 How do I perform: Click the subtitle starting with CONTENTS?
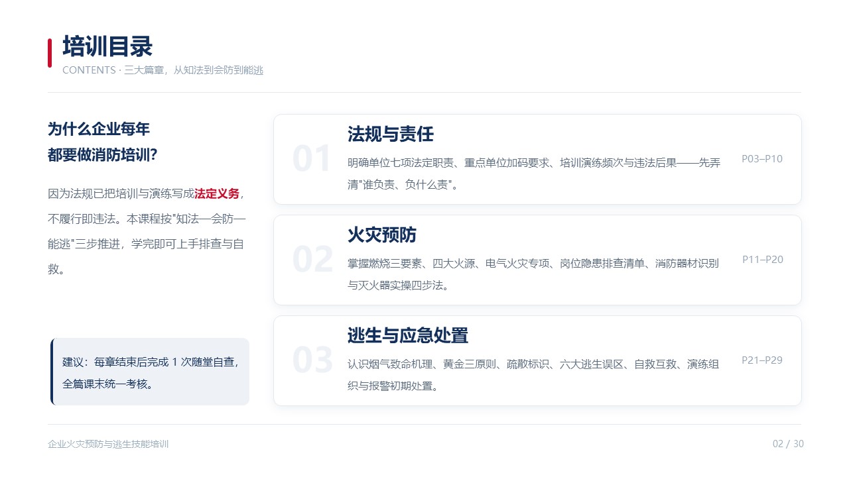pyautogui.click(x=163, y=70)
